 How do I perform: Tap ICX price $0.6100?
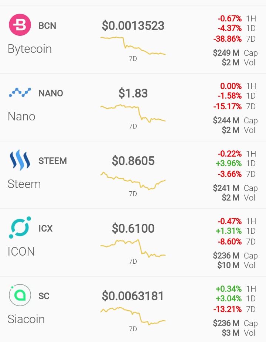(133, 228)
